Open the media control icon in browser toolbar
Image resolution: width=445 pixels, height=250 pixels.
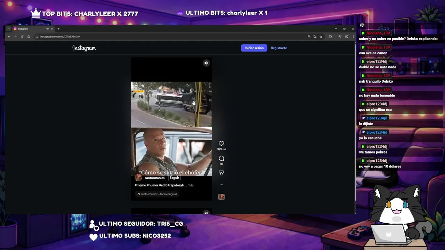[x=340, y=36]
